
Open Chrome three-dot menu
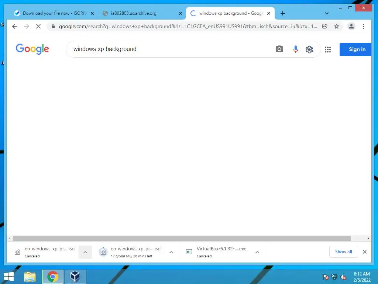tap(363, 26)
